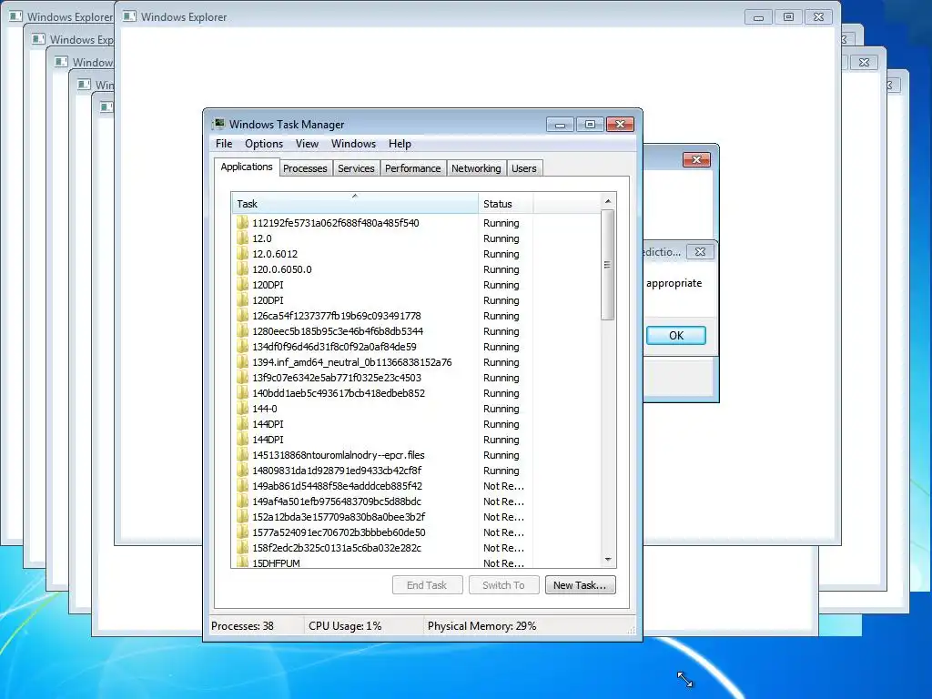Image resolution: width=932 pixels, height=699 pixels.
Task: Click the folder icon of task 12.0
Action: pos(242,238)
